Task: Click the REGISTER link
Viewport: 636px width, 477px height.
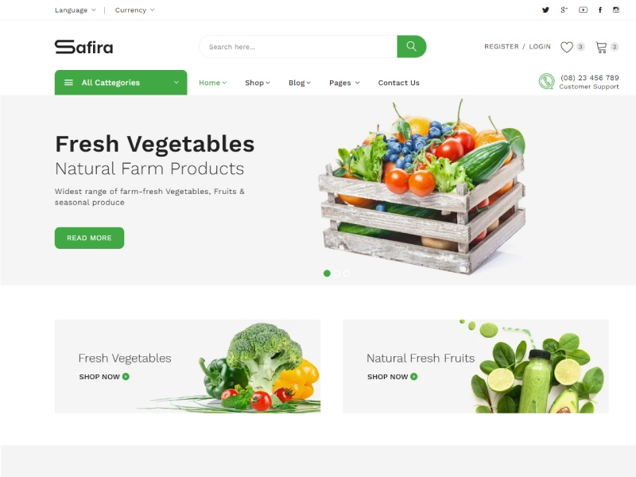Action: pyautogui.click(x=502, y=47)
